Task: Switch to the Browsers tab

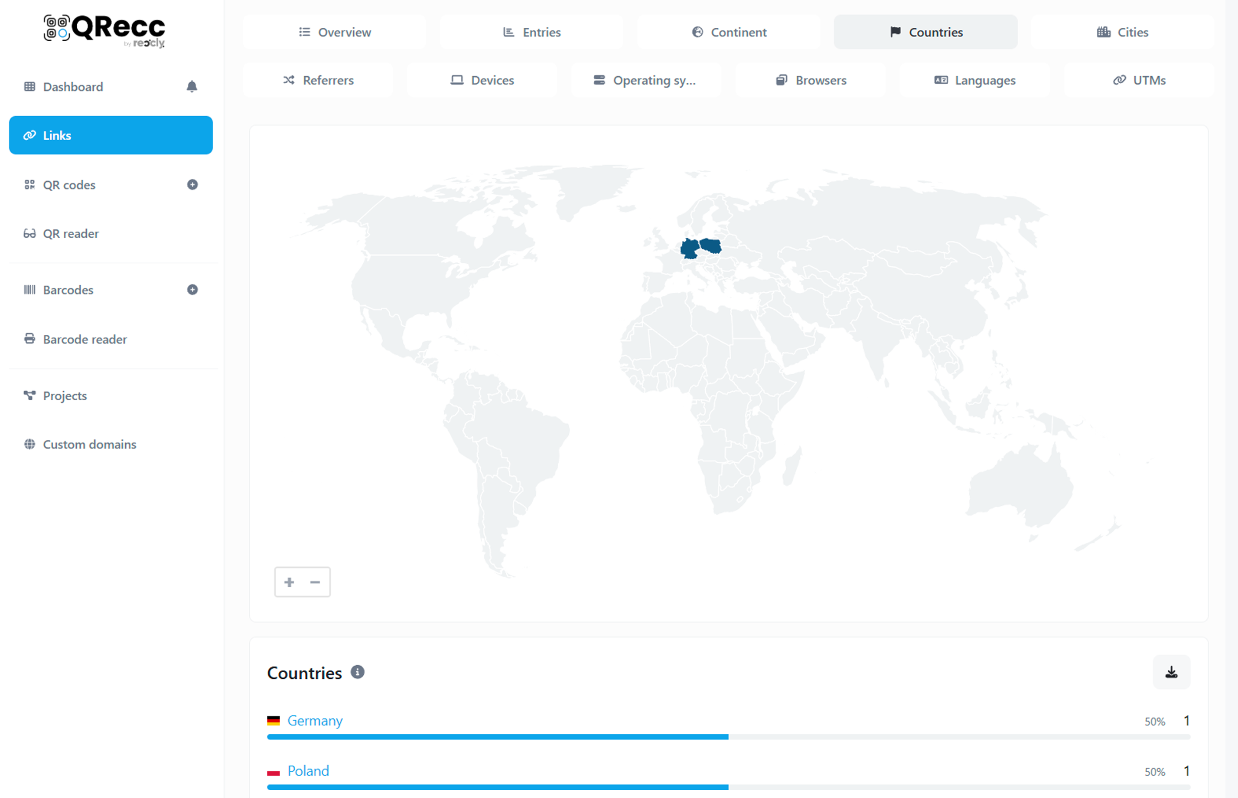Action: 811,80
